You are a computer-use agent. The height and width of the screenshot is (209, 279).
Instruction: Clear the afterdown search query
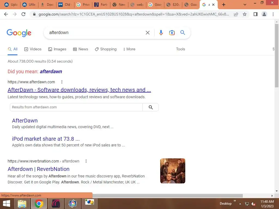coord(147,33)
